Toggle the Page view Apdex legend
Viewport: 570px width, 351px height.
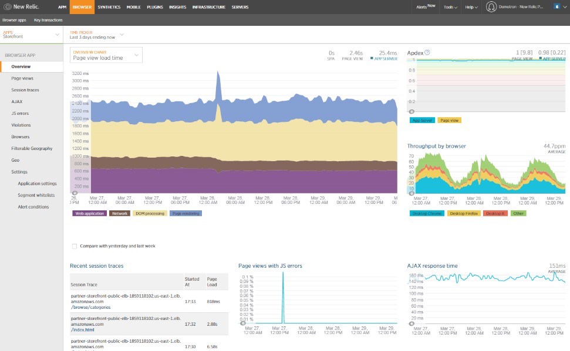449,120
